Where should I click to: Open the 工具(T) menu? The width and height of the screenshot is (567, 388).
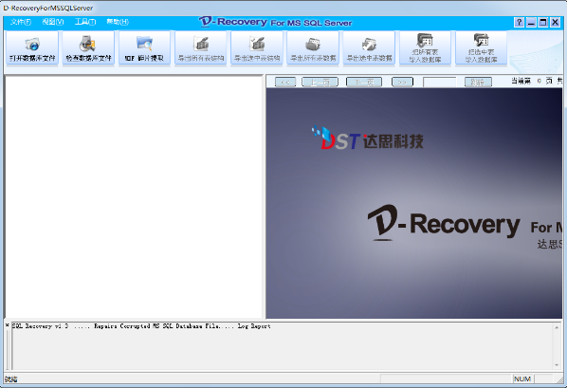click(x=85, y=22)
